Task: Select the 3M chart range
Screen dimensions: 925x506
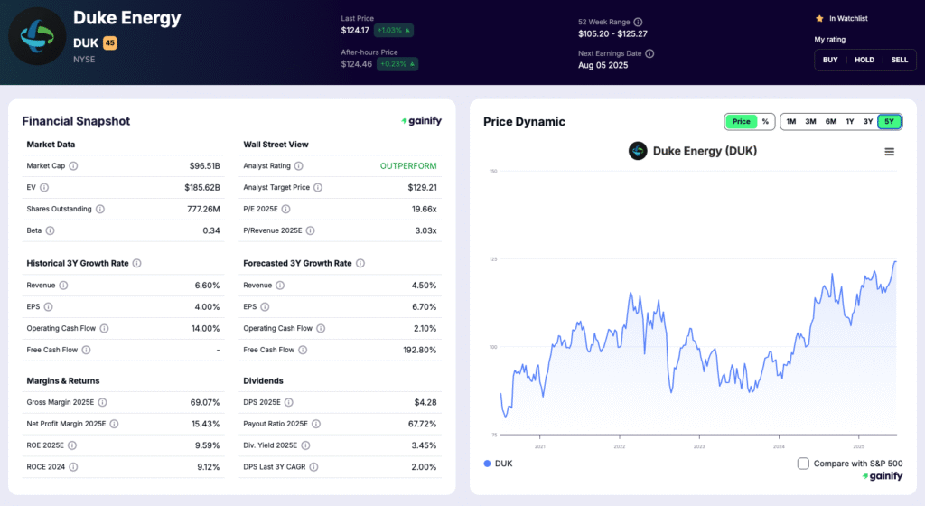Action: click(810, 121)
